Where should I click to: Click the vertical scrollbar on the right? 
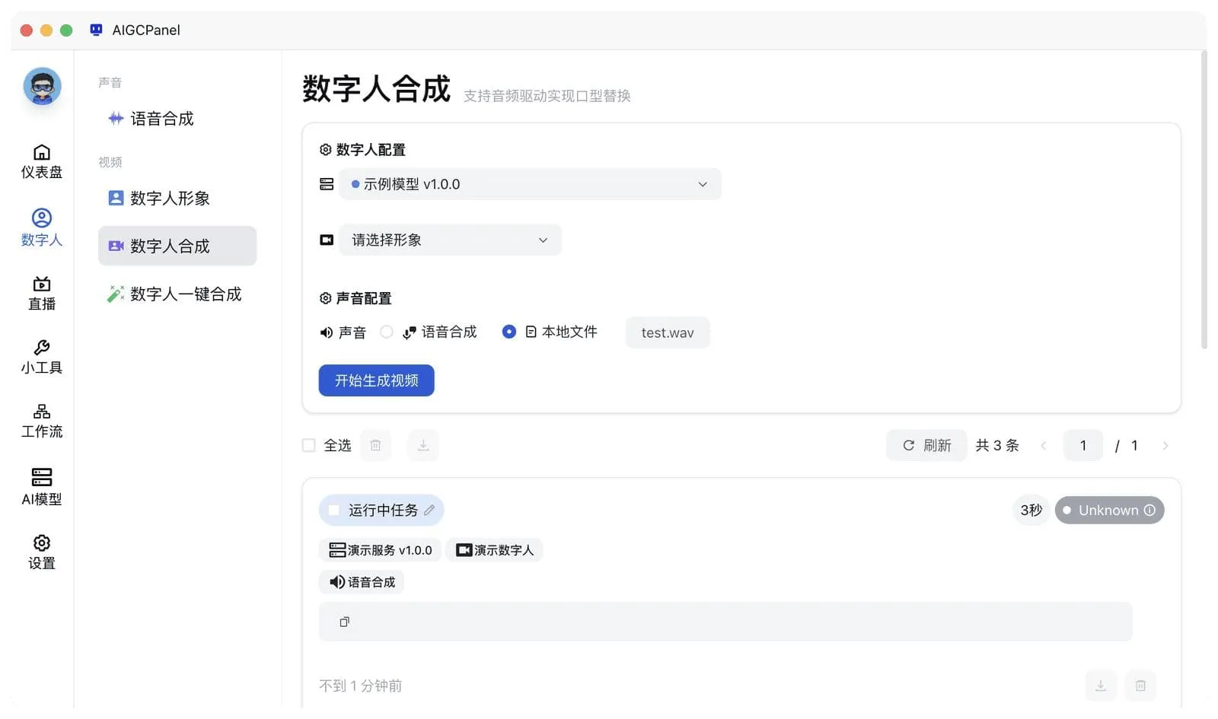click(x=1204, y=199)
